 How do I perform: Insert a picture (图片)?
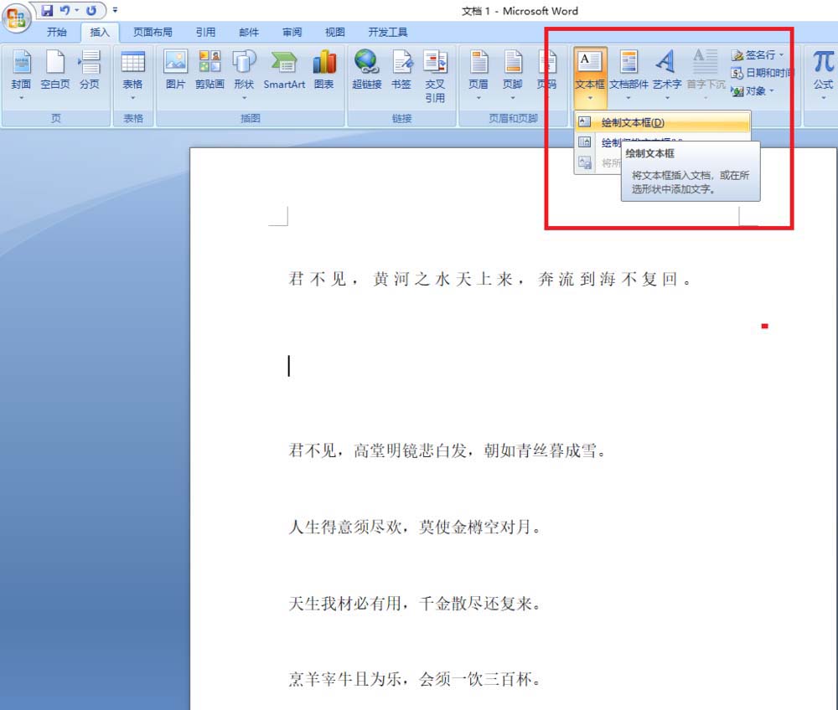coord(175,69)
